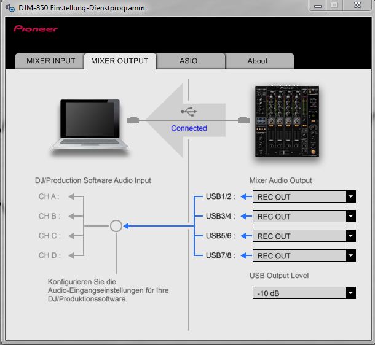The height and width of the screenshot is (345, 375).
Task: Click the USB5/6 label
Action: click(220, 236)
